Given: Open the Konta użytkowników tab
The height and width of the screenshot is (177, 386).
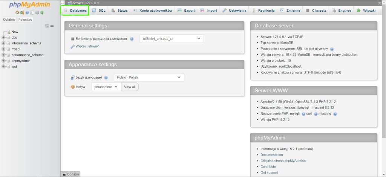Looking at the screenshot, I should point(152,11).
